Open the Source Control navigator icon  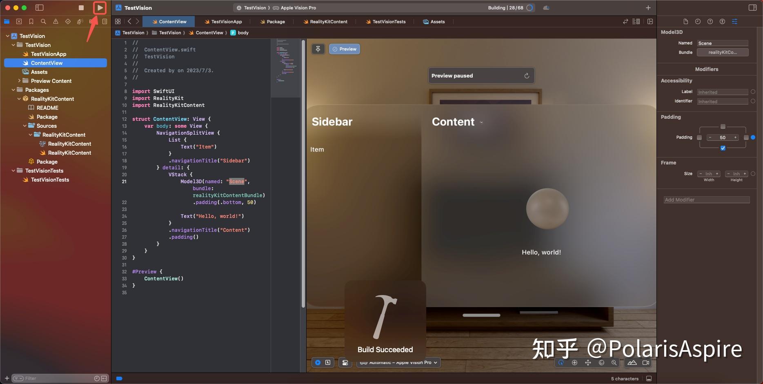tap(19, 22)
